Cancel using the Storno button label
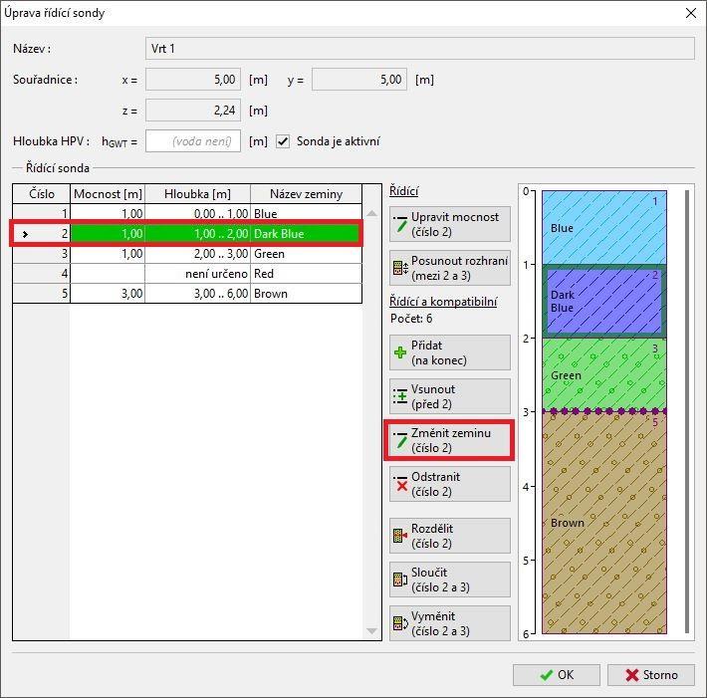This screenshot has height=698, width=707. tap(660, 674)
